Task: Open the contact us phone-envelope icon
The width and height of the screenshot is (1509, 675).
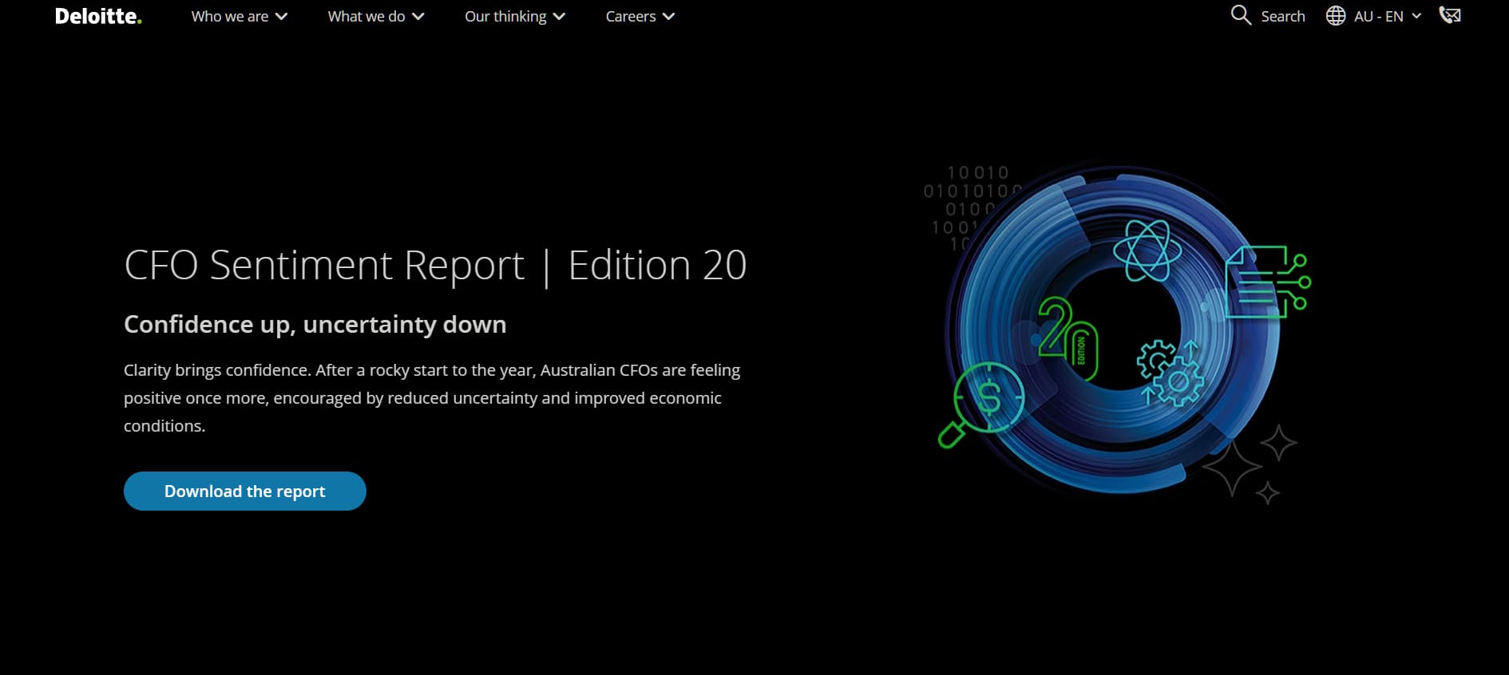Action: pyautogui.click(x=1450, y=15)
